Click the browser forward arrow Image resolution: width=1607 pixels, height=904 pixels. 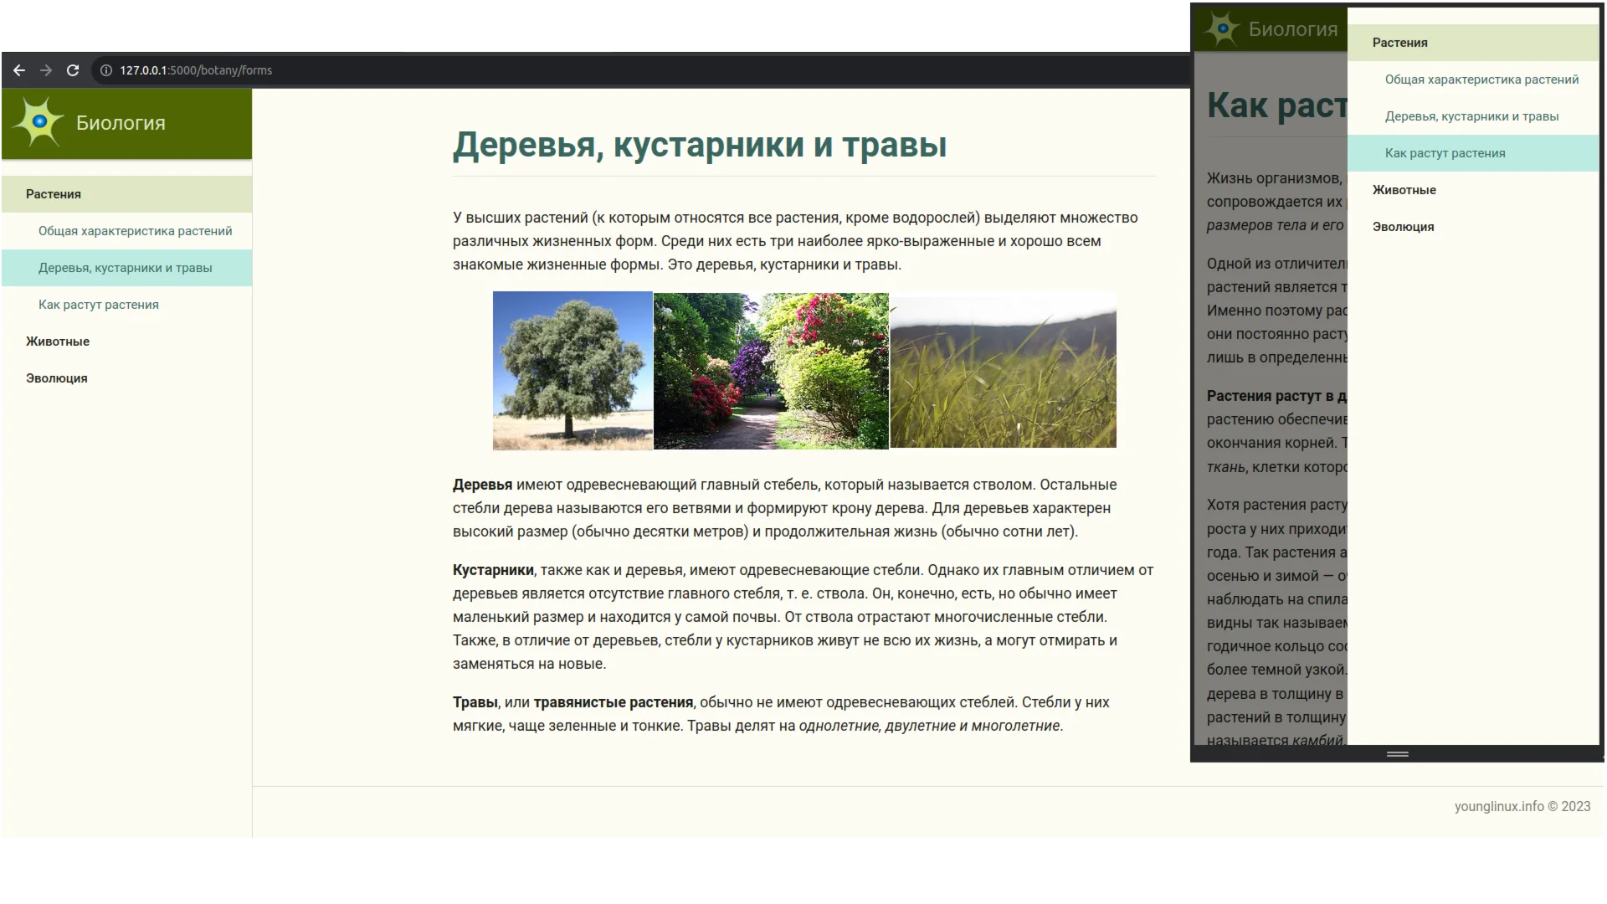click(45, 70)
